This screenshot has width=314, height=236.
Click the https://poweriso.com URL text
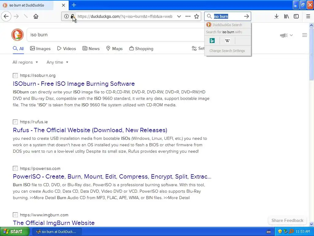click(40, 169)
